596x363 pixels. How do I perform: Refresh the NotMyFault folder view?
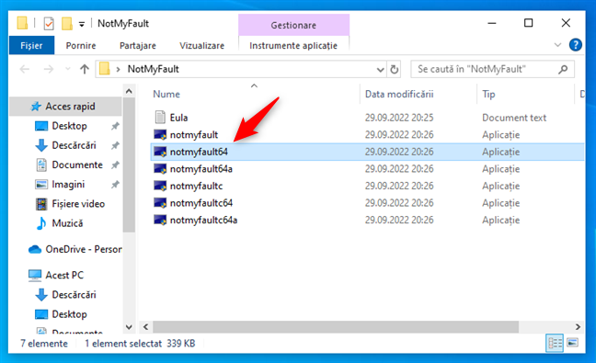(395, 70)
